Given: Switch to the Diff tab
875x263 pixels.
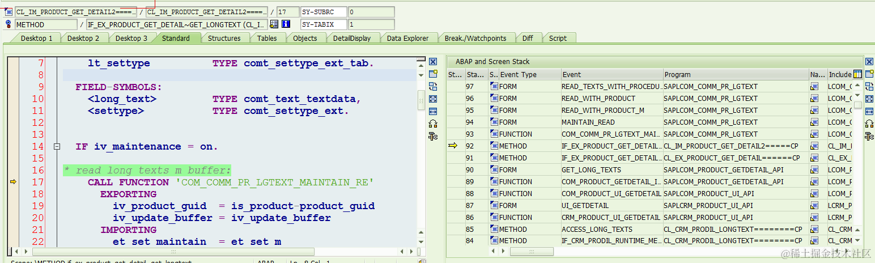Looking at the screenshot, I should (528, 38).
